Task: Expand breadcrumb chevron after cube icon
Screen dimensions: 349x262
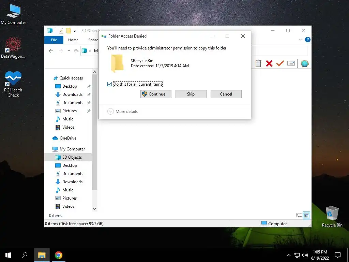Action: pyautogui.click(x=90, y=51)
